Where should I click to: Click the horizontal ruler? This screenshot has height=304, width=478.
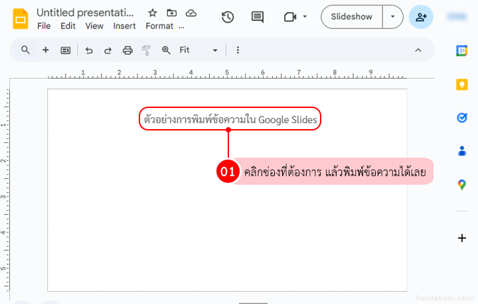[x=227, y=74]
